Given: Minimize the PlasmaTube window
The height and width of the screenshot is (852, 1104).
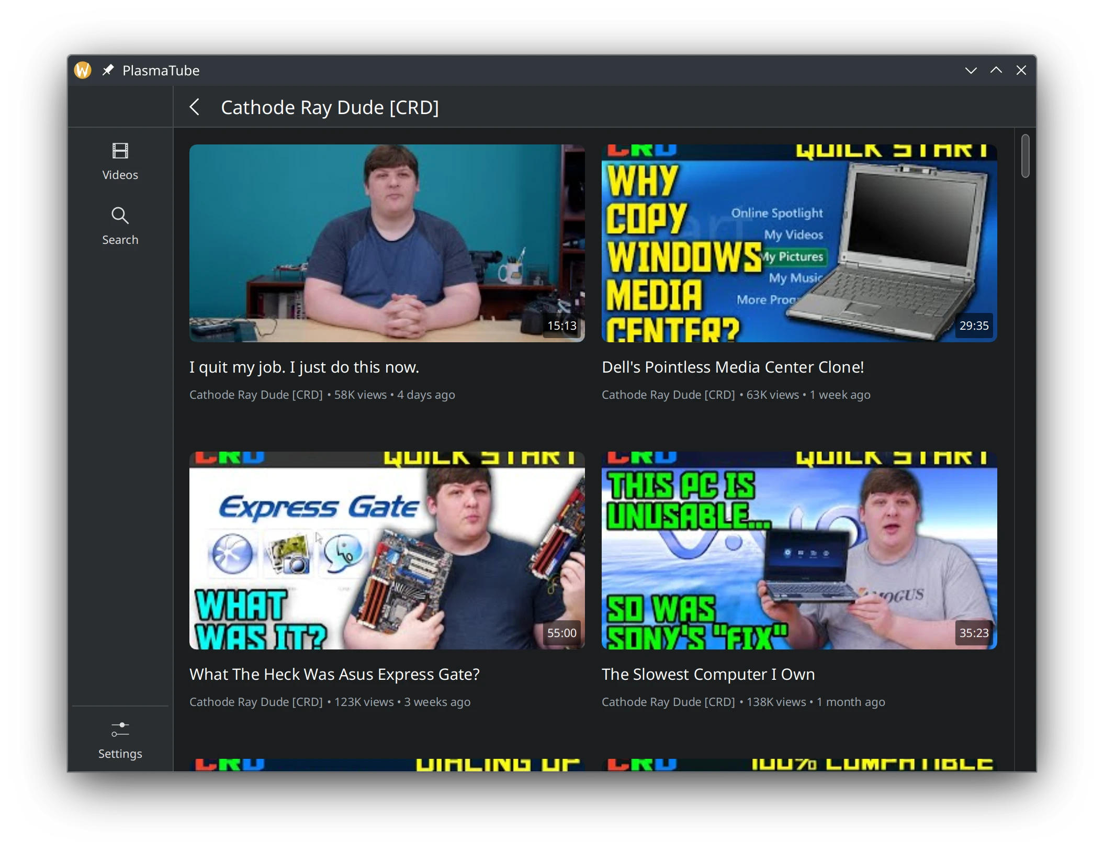Looking at the screenshot, I should point(971,70).
